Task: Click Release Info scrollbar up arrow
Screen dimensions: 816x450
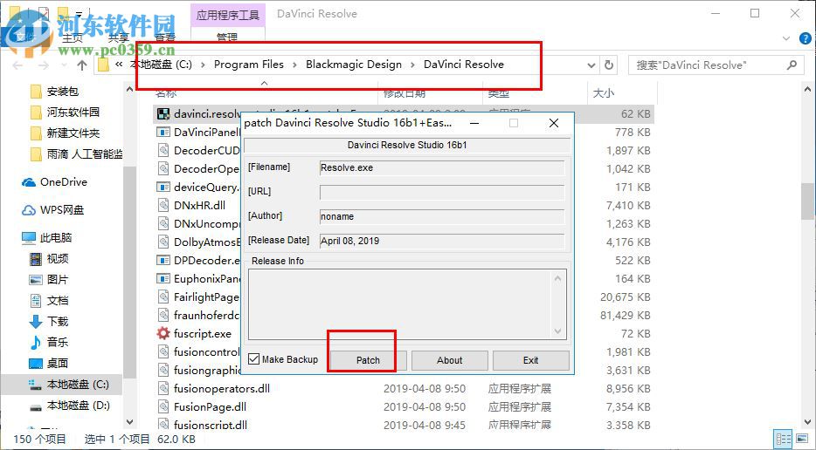Action: [558, 278]
